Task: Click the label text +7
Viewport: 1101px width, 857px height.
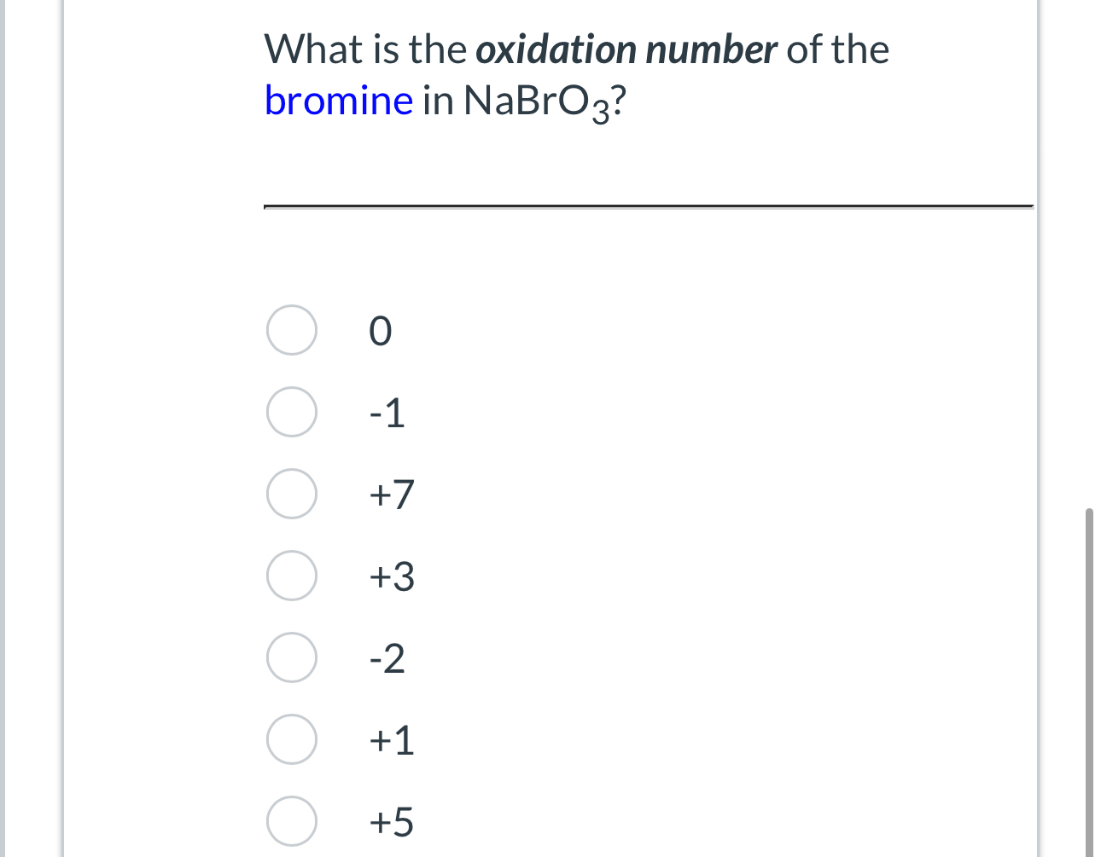Action: pos(390,495)
